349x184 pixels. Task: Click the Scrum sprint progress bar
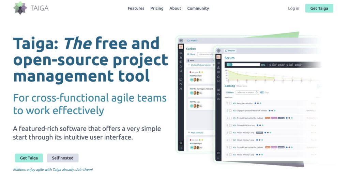[243, 65]
